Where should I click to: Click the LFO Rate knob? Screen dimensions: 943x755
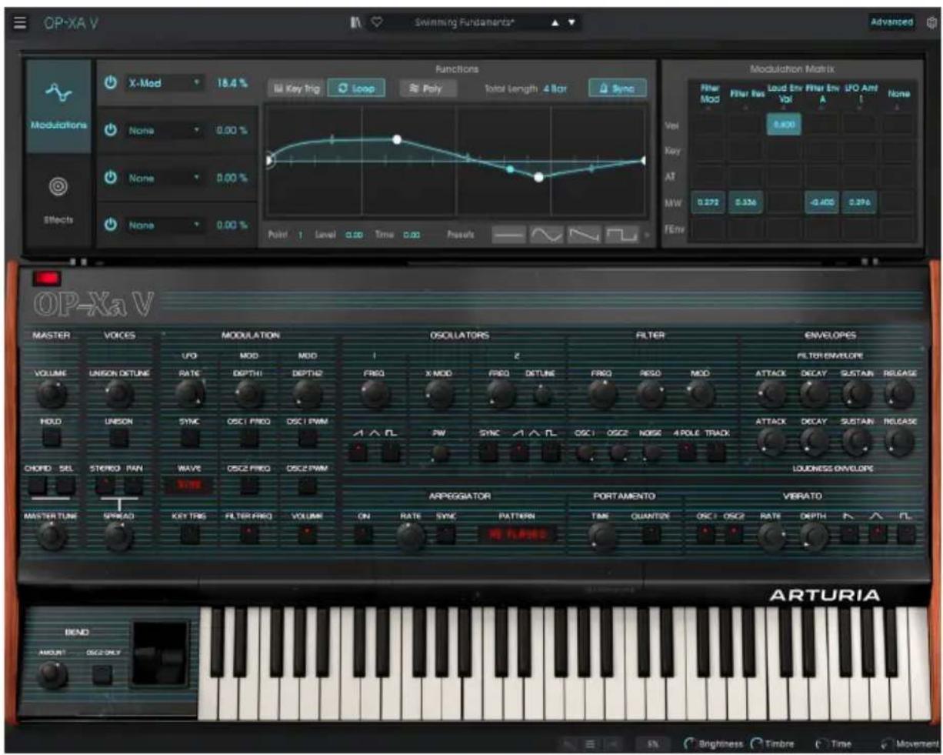point(189,393)
